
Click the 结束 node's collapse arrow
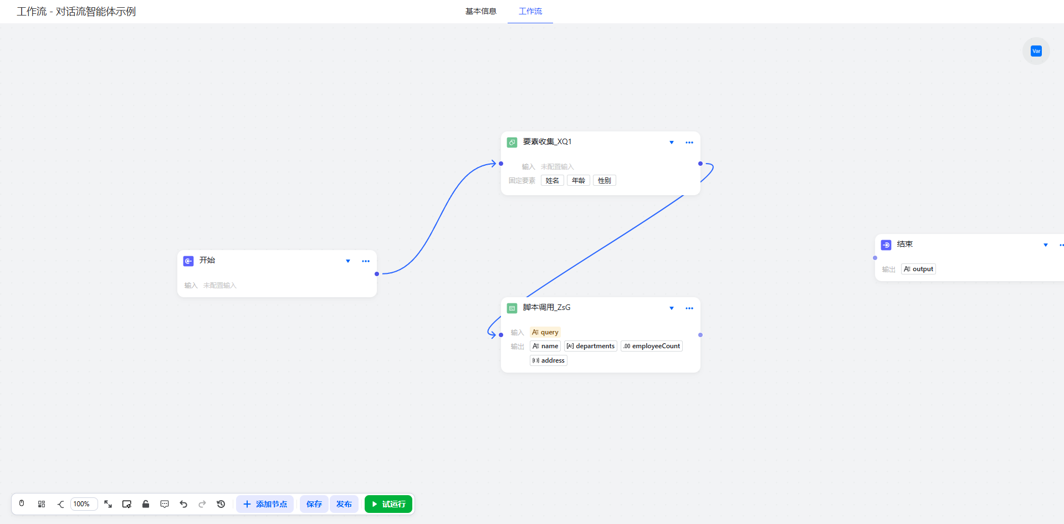(1046, 245)
